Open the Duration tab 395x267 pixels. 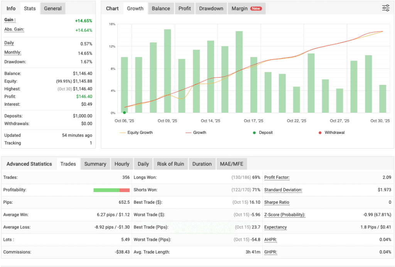click(202, 164)
